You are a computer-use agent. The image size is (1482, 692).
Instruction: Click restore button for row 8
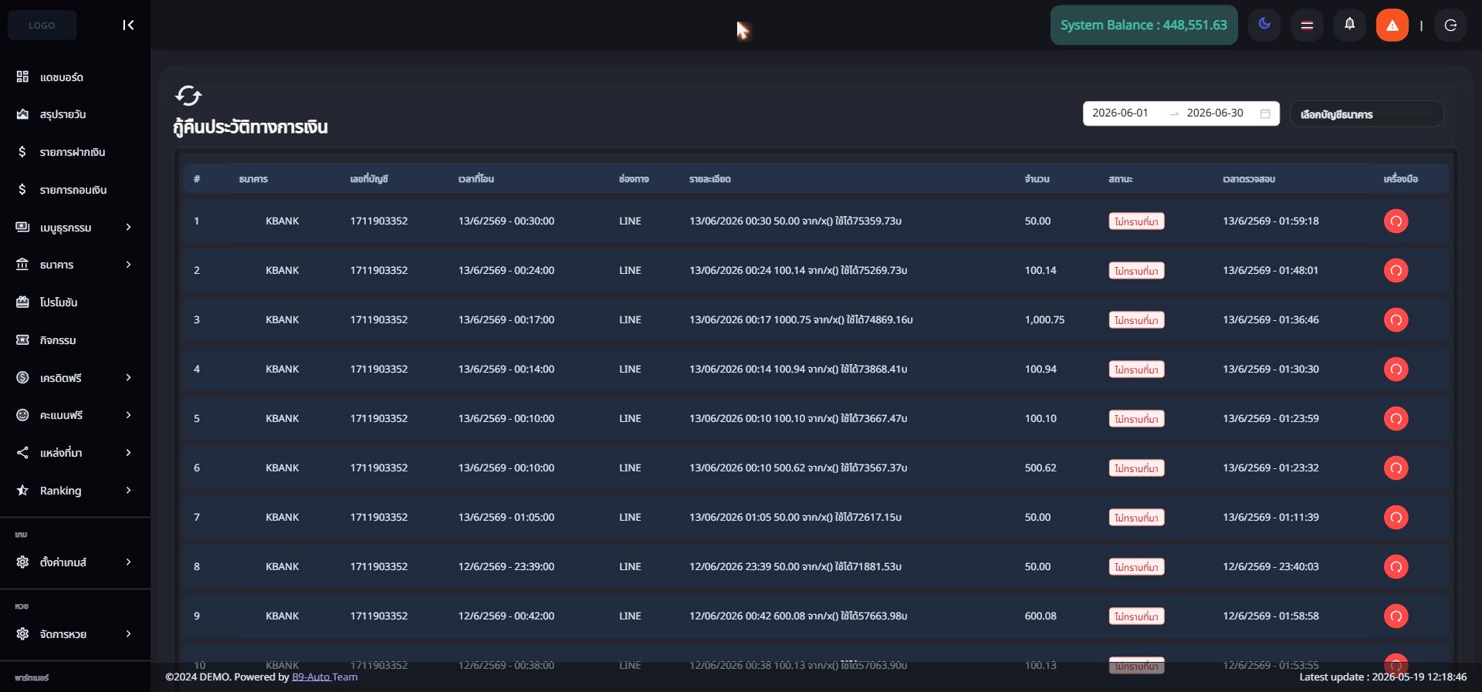pyautogui.click(x=1396, y=567)
